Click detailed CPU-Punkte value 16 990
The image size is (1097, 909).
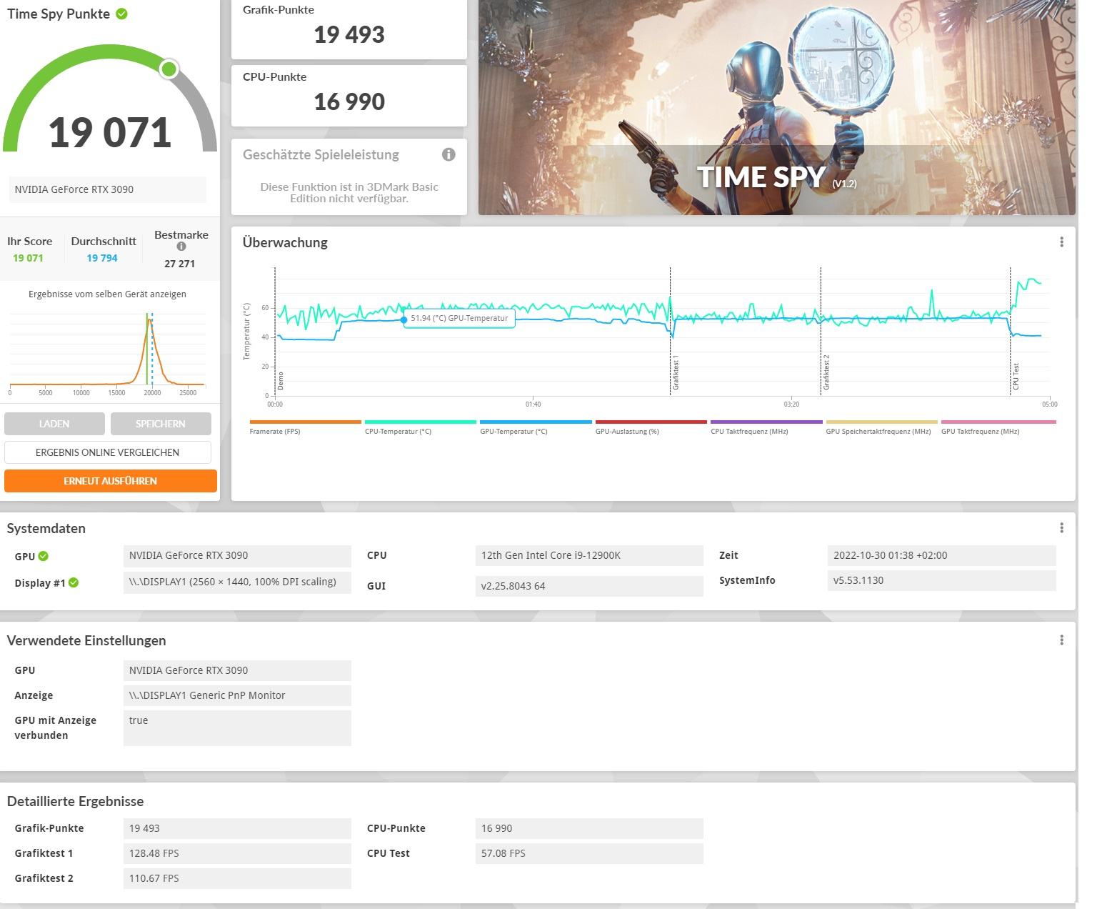coord(589,828)
